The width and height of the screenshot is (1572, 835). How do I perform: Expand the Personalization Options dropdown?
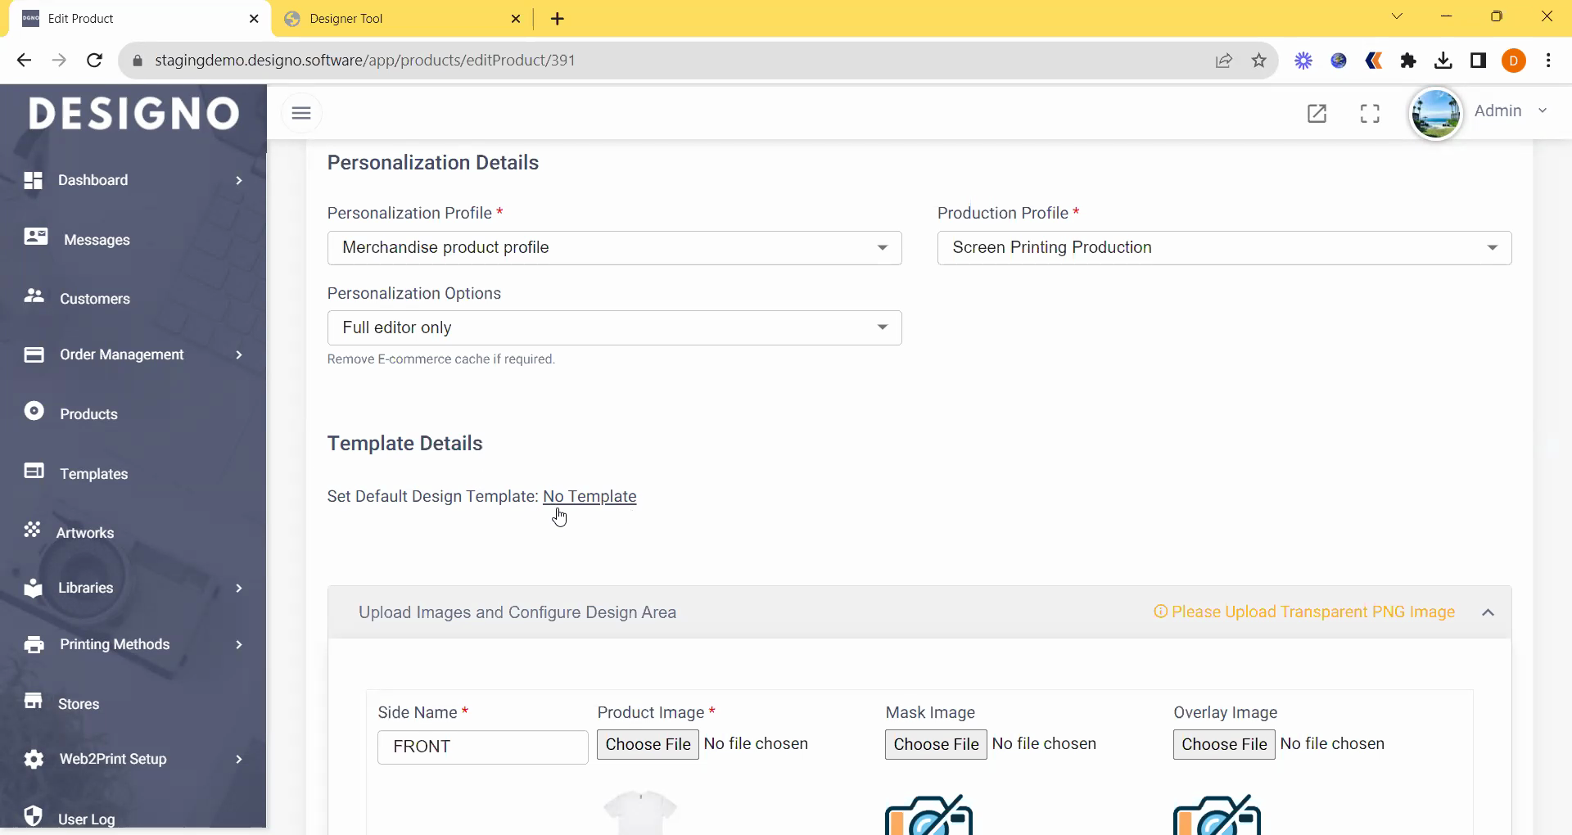(x=614, y=327)
